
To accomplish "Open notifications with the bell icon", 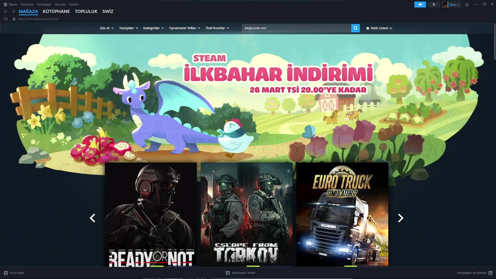I will pos(434,5).
